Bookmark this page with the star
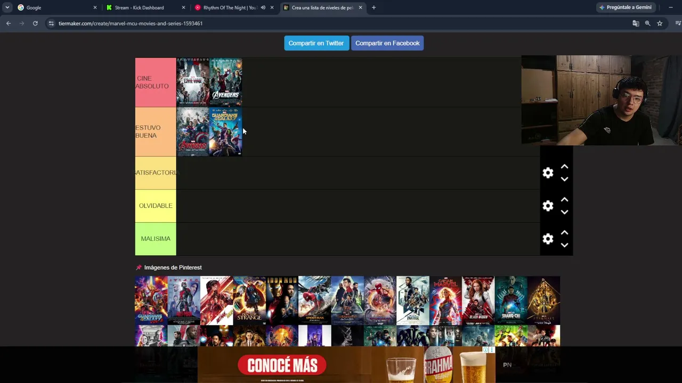Screen dimensions: 682x383 [660, 23]
